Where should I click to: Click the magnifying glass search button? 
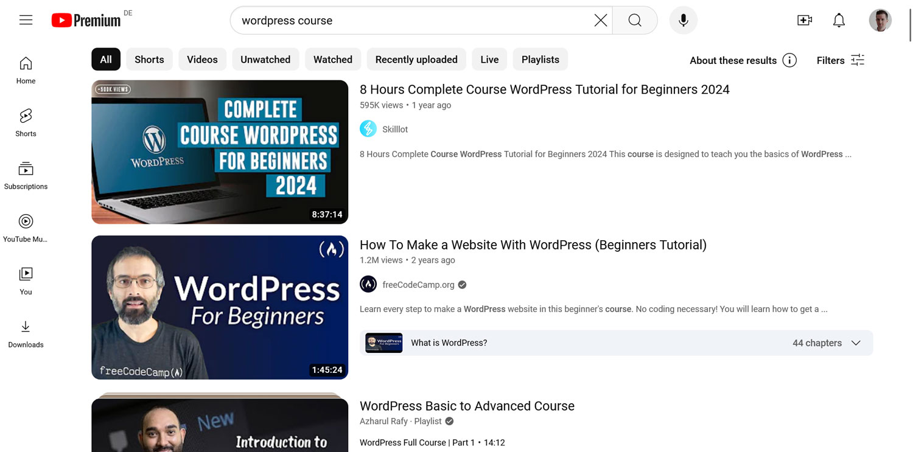pos(635,21)
